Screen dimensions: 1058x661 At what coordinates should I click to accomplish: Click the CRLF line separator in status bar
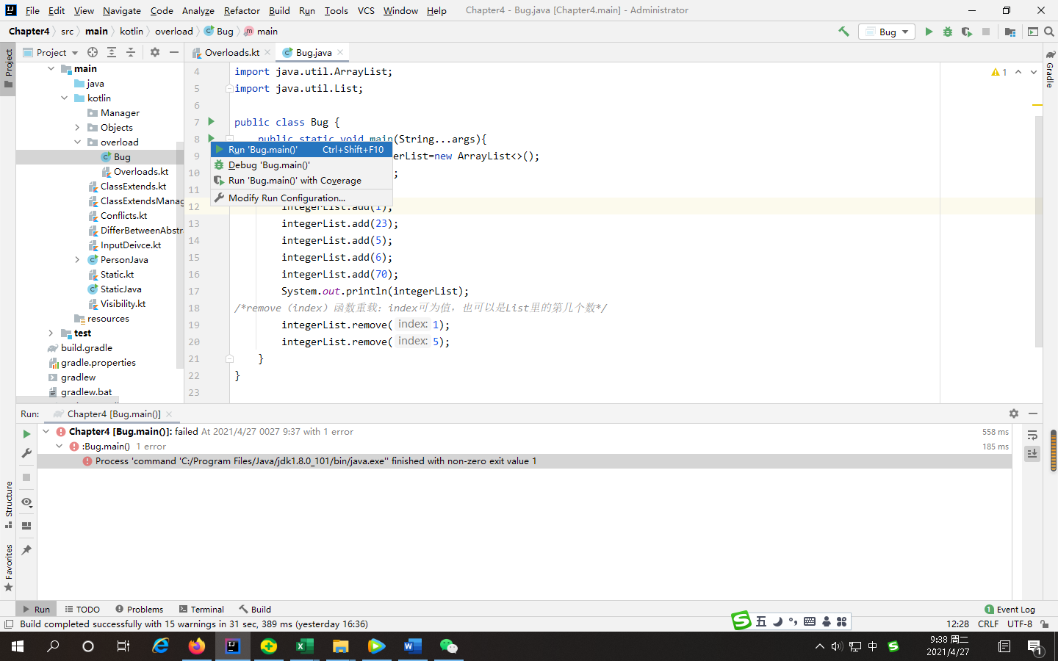click(x=988, y=624)
